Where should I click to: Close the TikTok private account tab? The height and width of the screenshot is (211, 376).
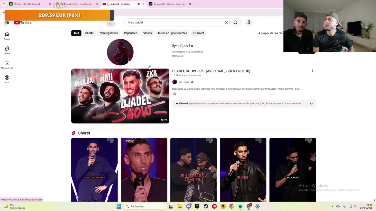pos(190,4)
